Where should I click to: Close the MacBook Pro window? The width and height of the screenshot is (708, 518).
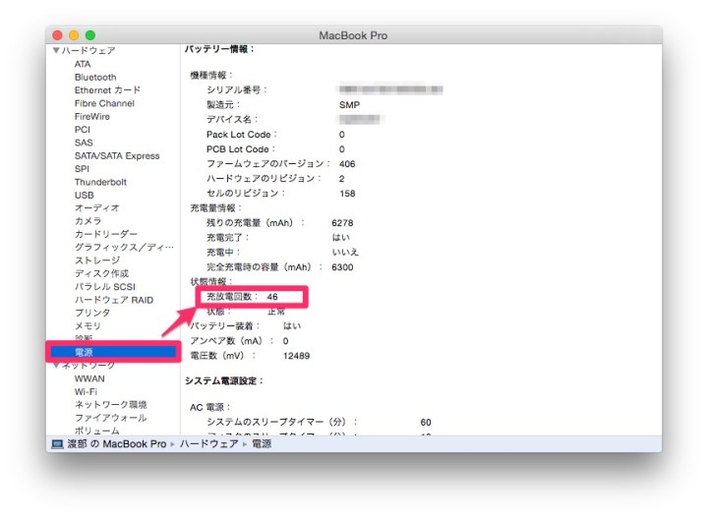coord(57,35)
